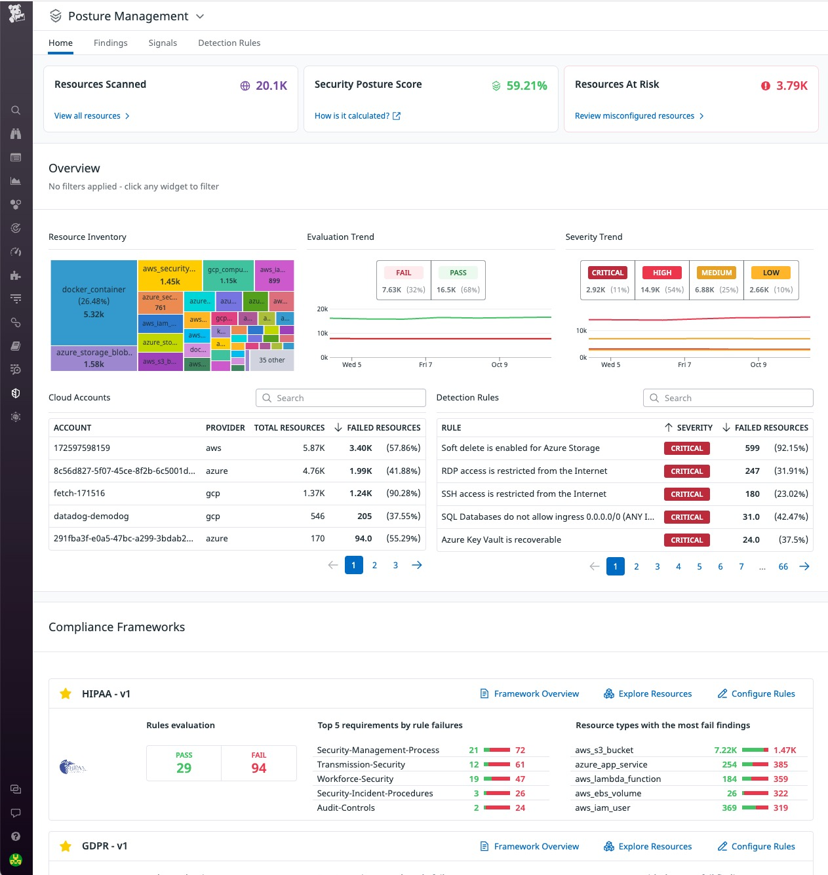This screenshot has height=875, width=828.
Task: Click the Cloud Accounts search field
Action: (x=341, y=398)
